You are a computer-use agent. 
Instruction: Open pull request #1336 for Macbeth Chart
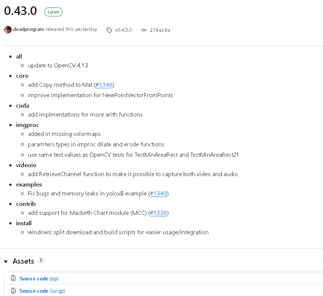pyautogui.click(x=158, y=213)
